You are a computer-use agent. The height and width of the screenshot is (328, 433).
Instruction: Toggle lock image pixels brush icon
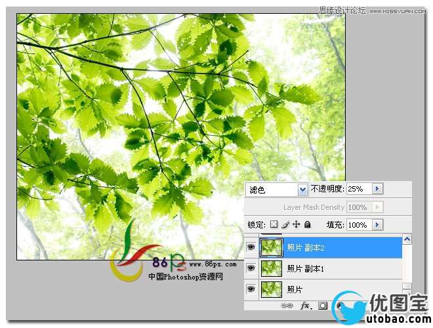click(285, 224)
